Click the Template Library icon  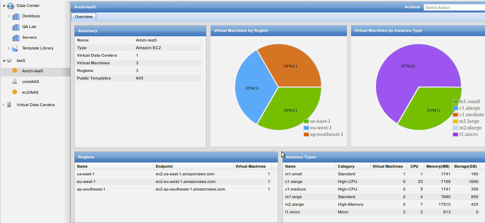point(15,48)
